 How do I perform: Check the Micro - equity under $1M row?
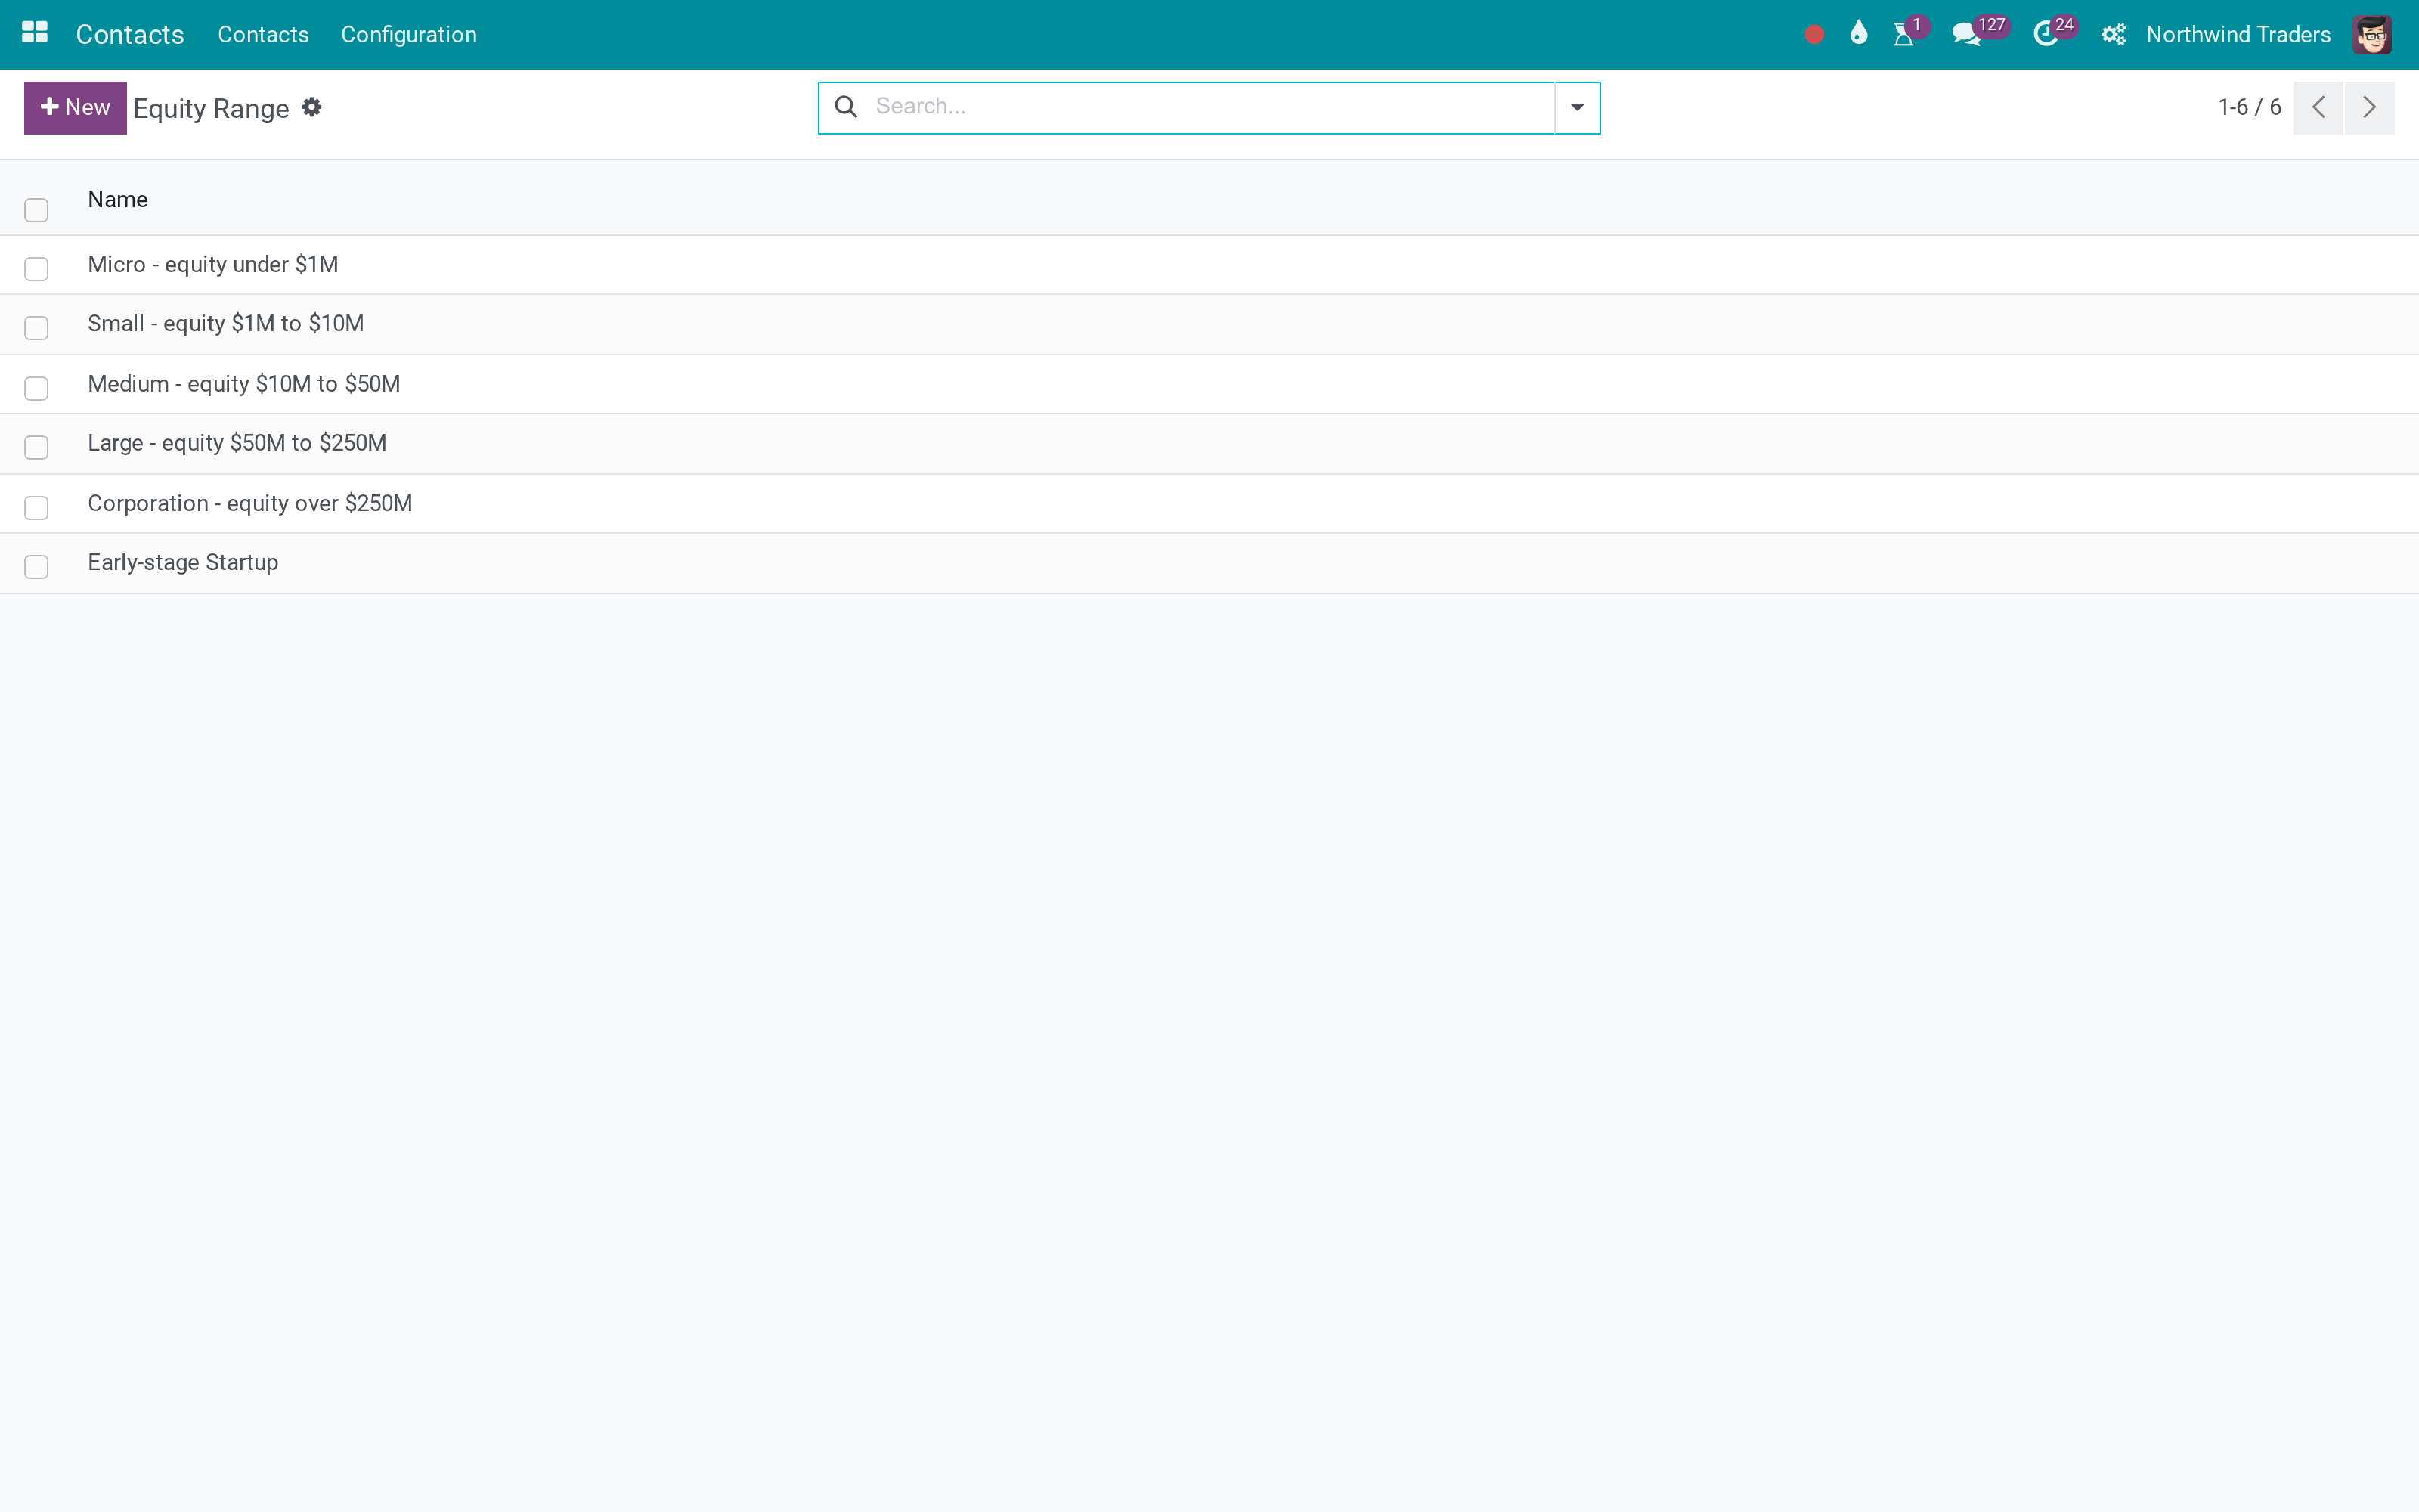point(36,269)
